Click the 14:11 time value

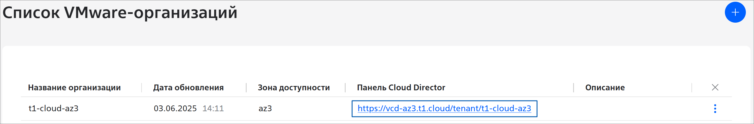click(x=213, y=109)
